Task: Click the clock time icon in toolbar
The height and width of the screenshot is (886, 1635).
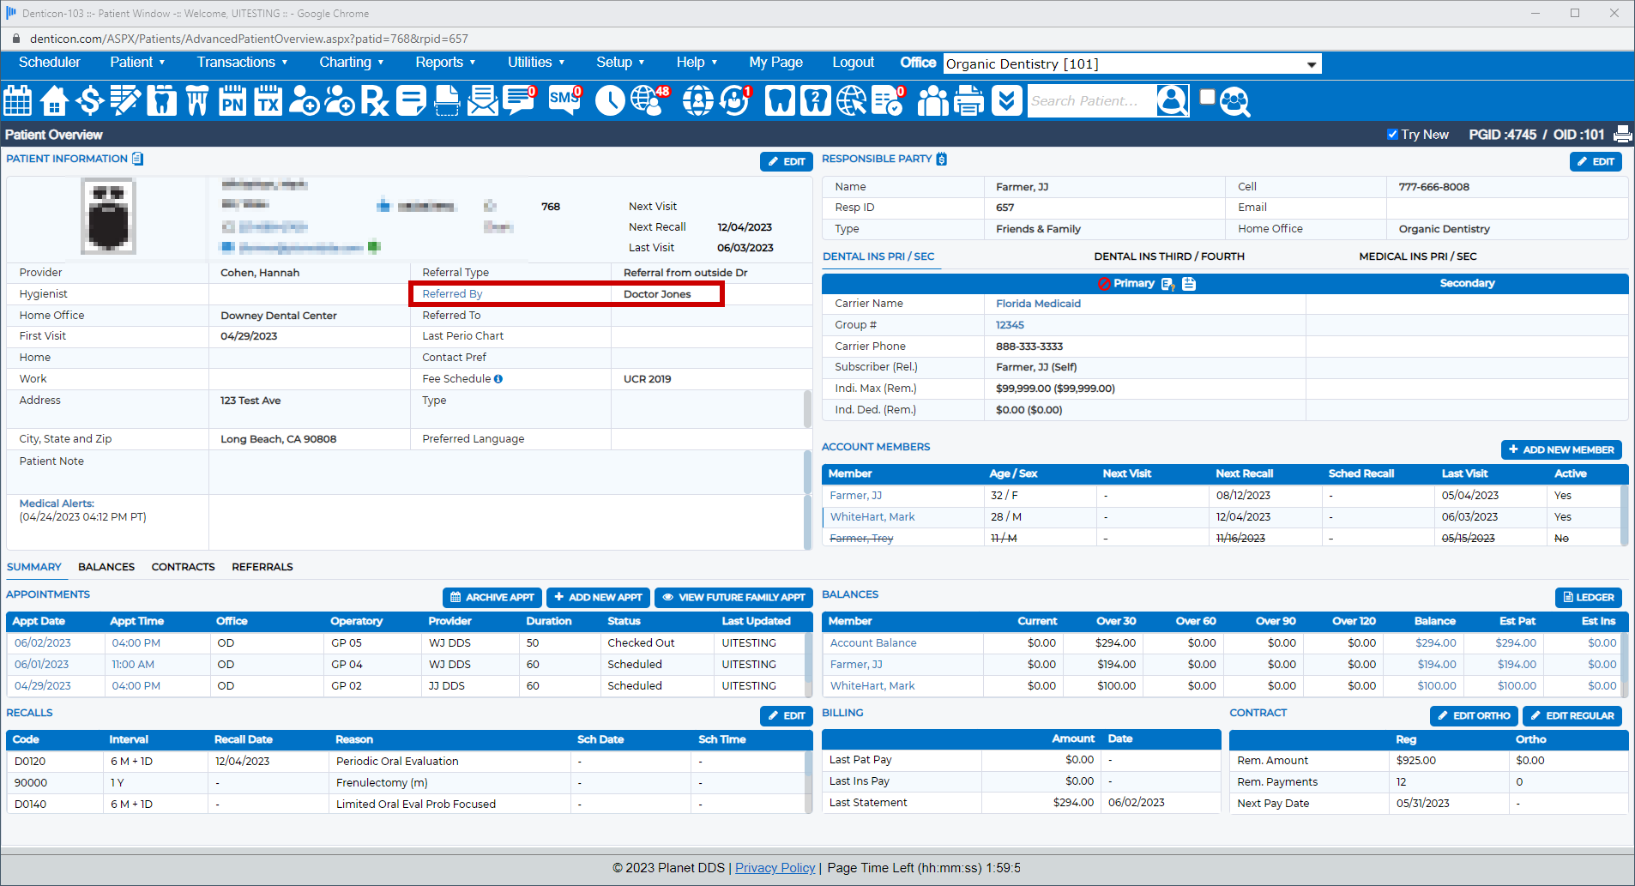Action: point(610,101)
